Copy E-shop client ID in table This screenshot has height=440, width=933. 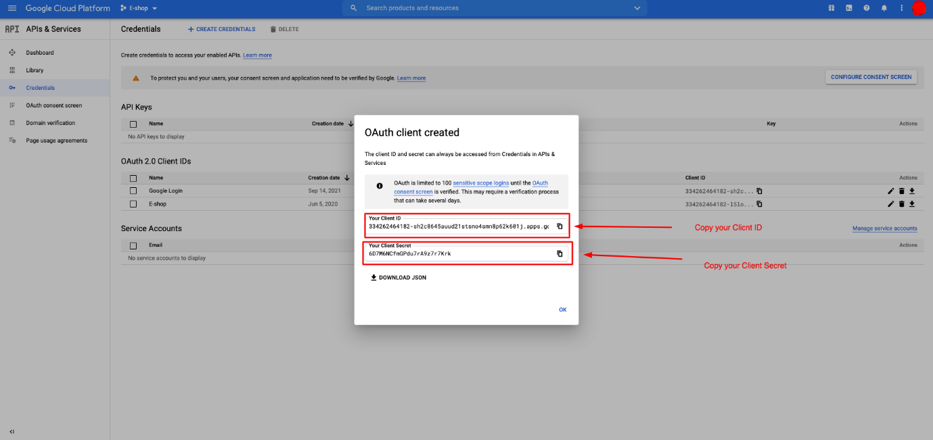(759, 203)
